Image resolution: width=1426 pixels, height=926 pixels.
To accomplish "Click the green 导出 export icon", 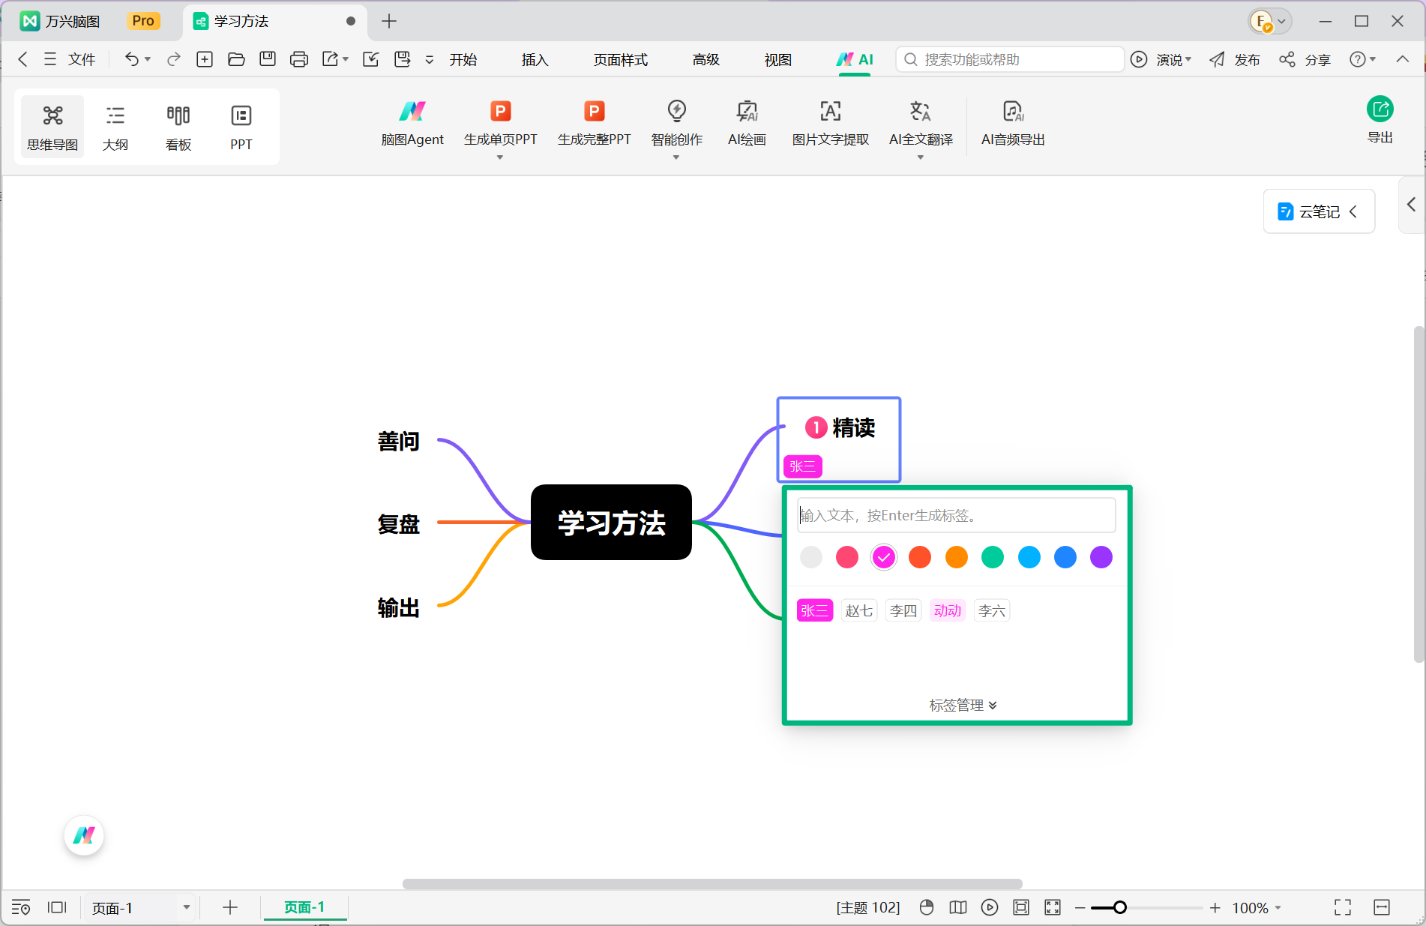I will 1380,109.
